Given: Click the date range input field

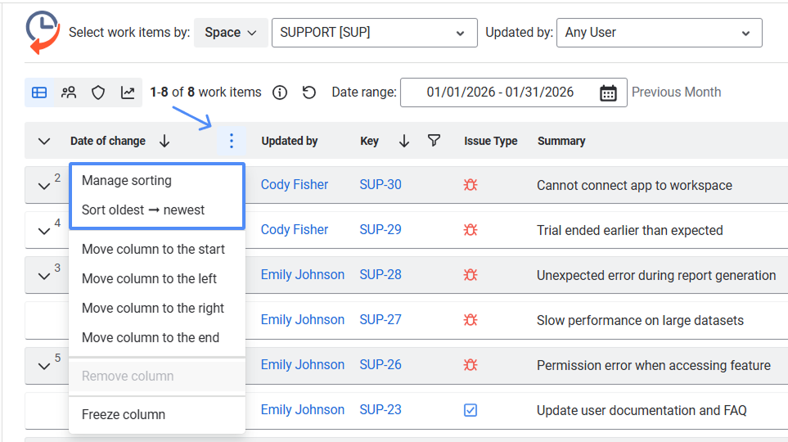Looking at the screenshot, I should pos(499,92).
